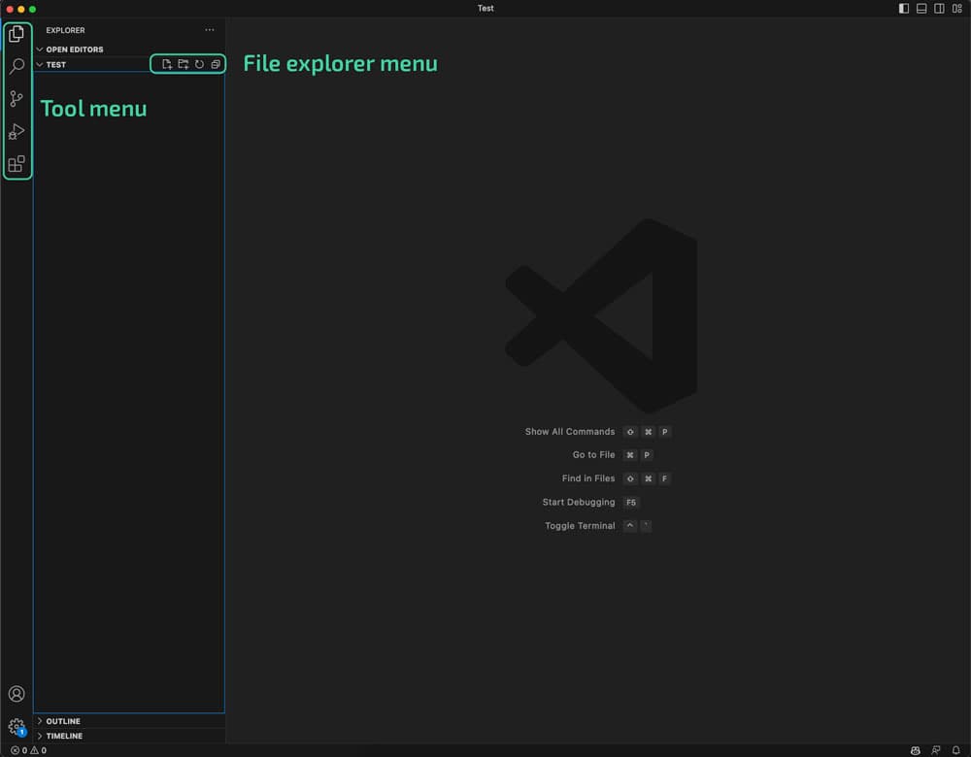Click Show All Commands text

coord(570,432)
